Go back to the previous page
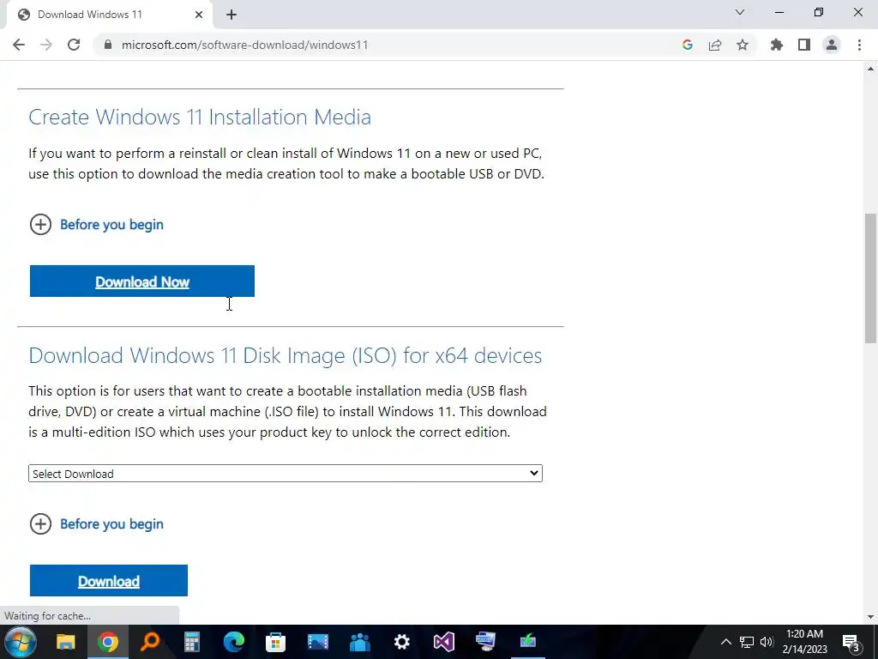Screen dimensions: 878x659 coord(19,45)
